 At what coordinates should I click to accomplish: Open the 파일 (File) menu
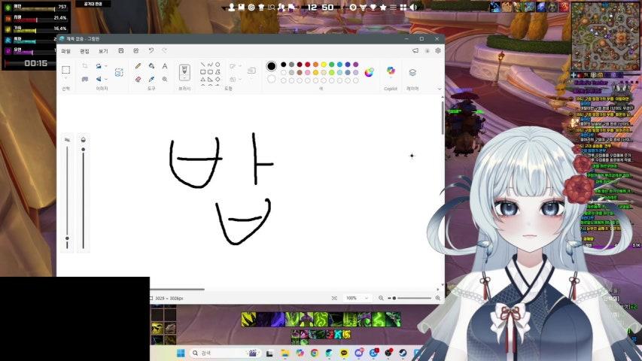[x=66, y=51]
